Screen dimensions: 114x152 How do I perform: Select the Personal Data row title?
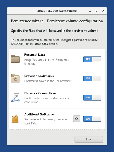click(x=34, y=55)
